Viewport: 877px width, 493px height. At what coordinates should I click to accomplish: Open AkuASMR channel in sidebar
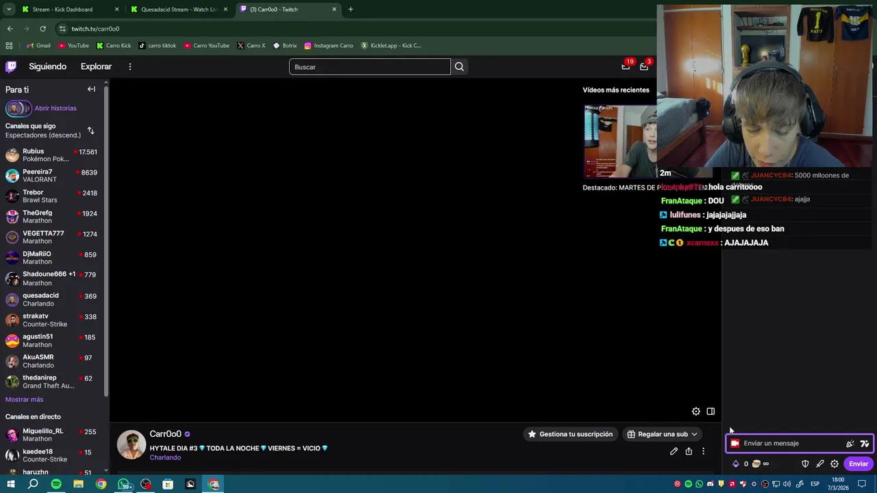(x=52, y=361)
